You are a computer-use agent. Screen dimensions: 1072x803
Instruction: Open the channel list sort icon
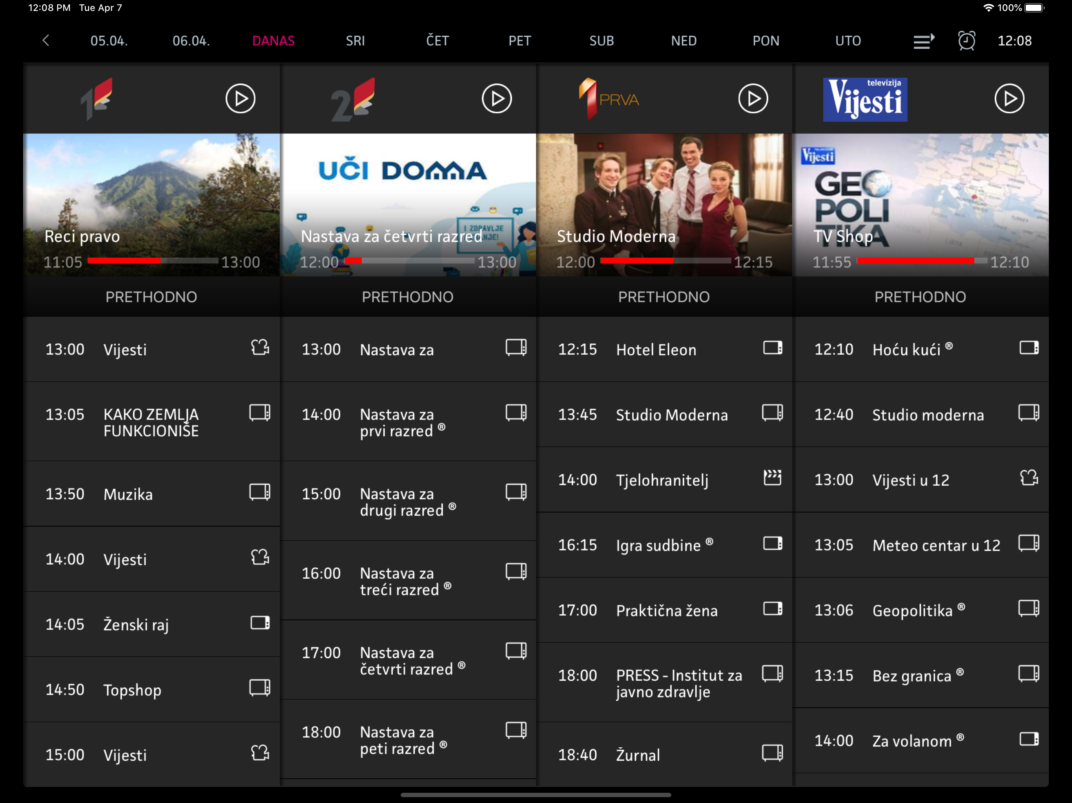click(924, 41)
